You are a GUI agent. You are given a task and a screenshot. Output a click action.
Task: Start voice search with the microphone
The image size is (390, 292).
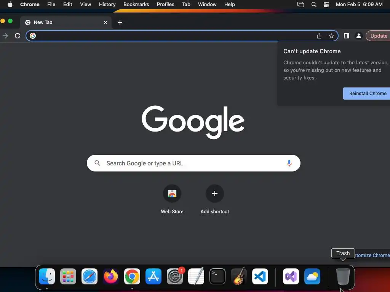[289, 163]
